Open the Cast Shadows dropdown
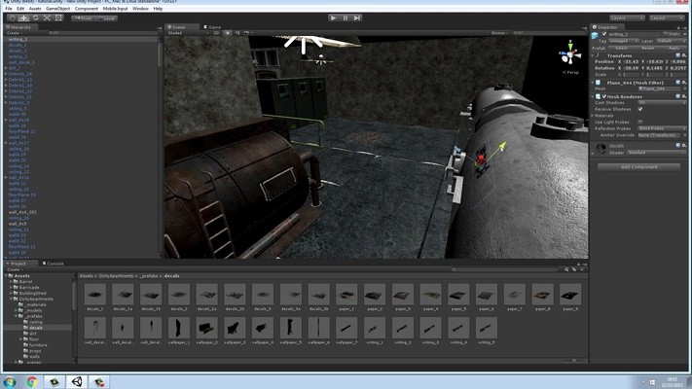 click(x=663, y=102)
